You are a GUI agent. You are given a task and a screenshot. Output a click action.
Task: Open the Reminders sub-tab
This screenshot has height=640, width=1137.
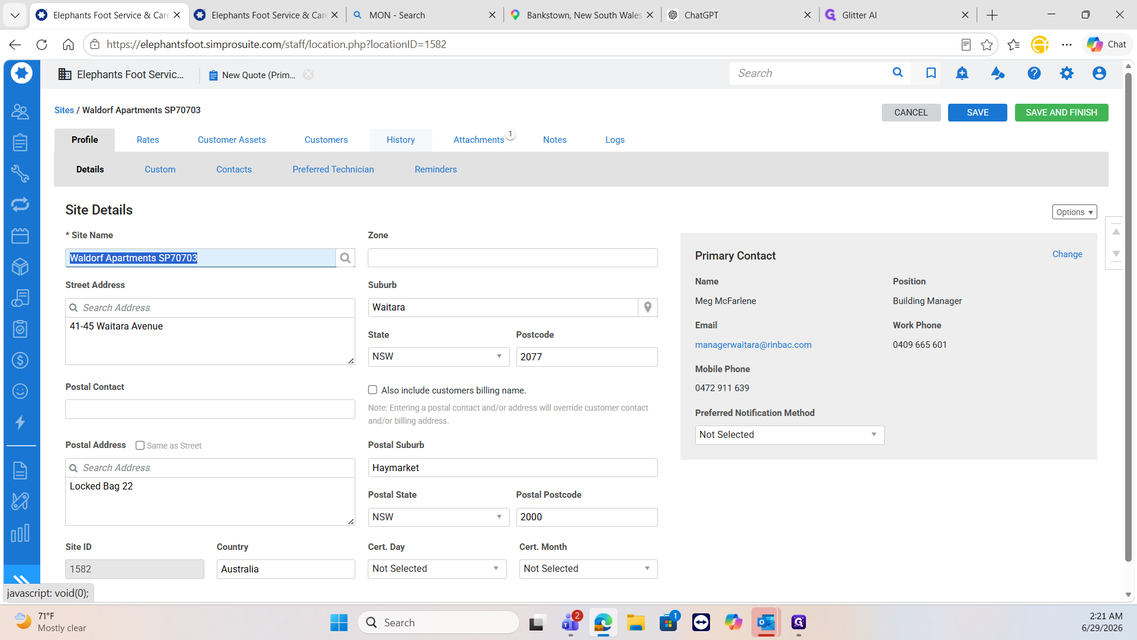point(436,169)
